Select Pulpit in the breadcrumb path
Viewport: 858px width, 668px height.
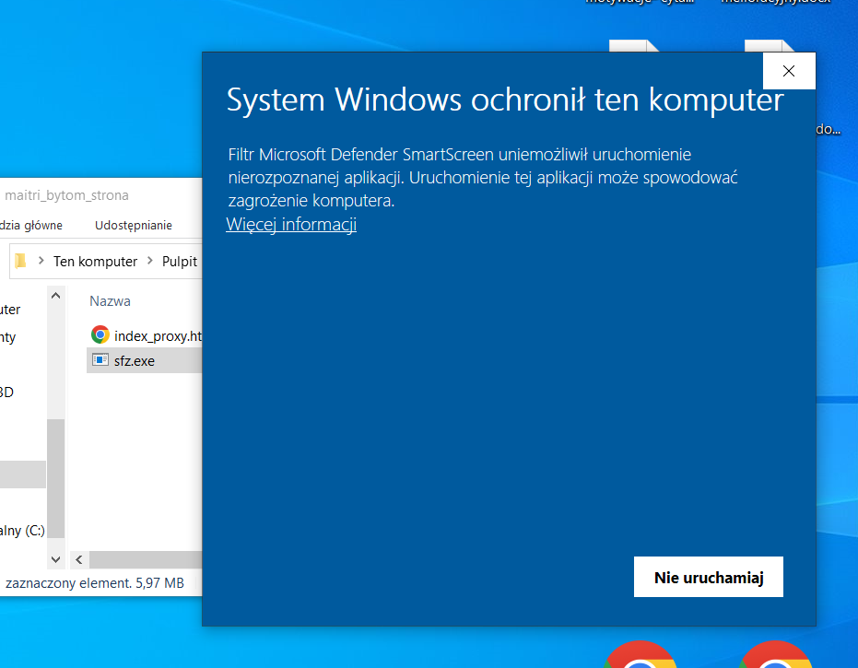180,262
